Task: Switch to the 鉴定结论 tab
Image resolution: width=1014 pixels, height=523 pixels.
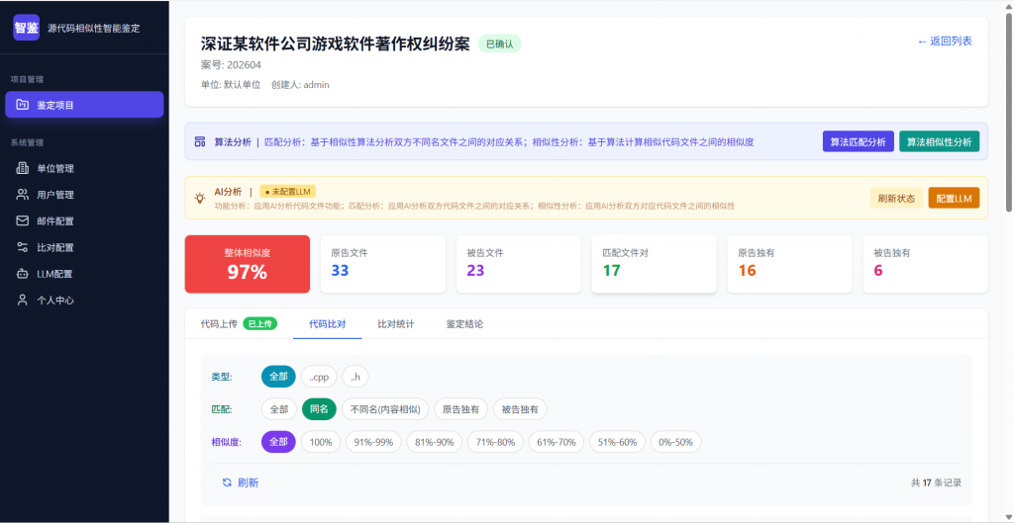Action: [x=464, y=324]
